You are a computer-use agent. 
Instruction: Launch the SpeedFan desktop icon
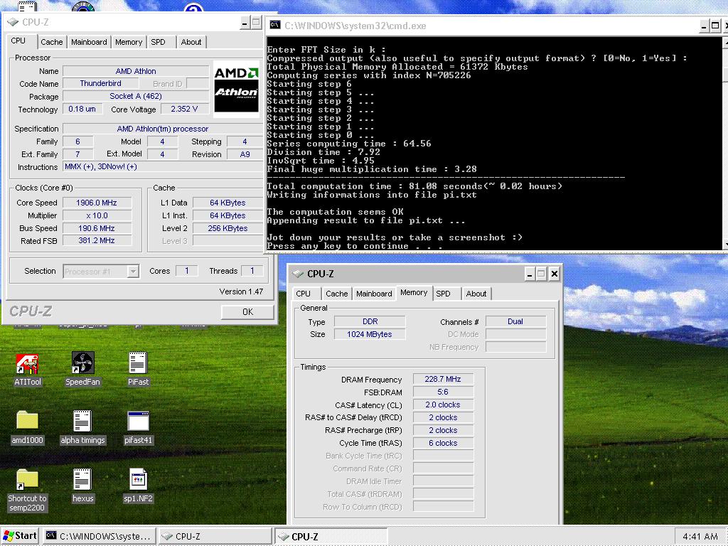82,370
